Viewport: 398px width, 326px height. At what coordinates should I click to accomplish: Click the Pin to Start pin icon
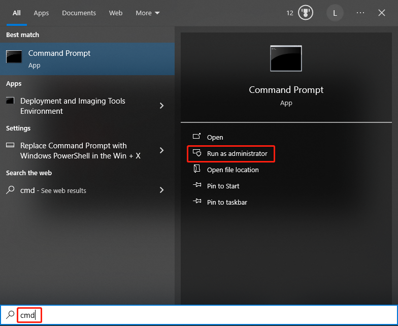[x=197, y=185]
